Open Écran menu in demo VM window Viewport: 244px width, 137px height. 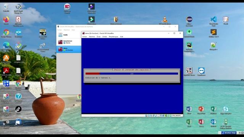pos(98,37)
